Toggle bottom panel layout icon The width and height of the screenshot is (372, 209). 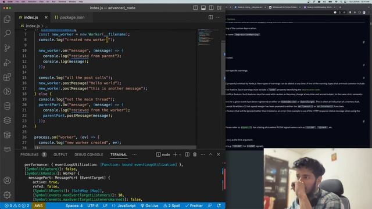(x=203, y=8)
